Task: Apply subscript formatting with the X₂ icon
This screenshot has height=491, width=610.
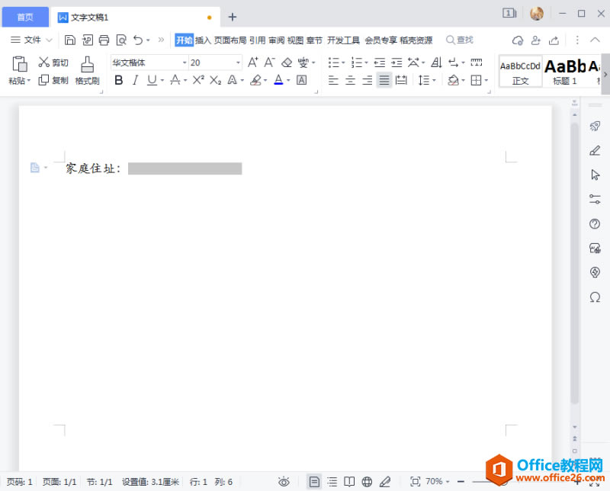Action: (215, 80)
